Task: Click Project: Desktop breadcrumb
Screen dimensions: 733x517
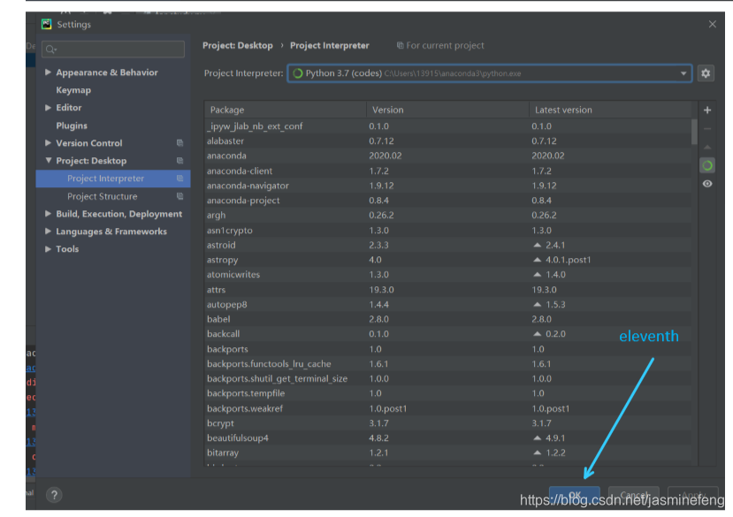Action: (238, 45)
